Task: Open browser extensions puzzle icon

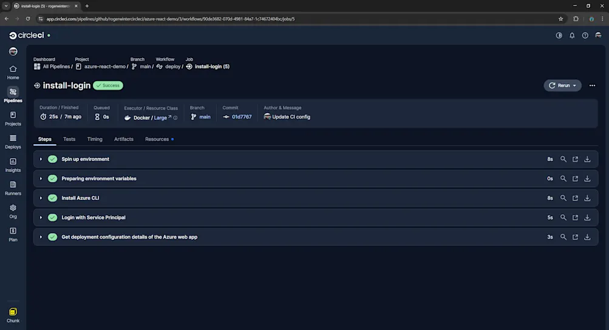Action: point(576,19)
